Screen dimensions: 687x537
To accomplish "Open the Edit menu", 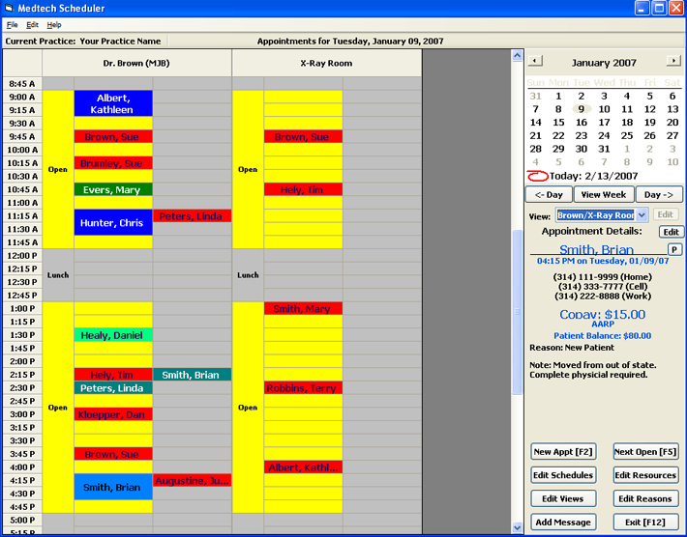I will (x=32, y=25).
